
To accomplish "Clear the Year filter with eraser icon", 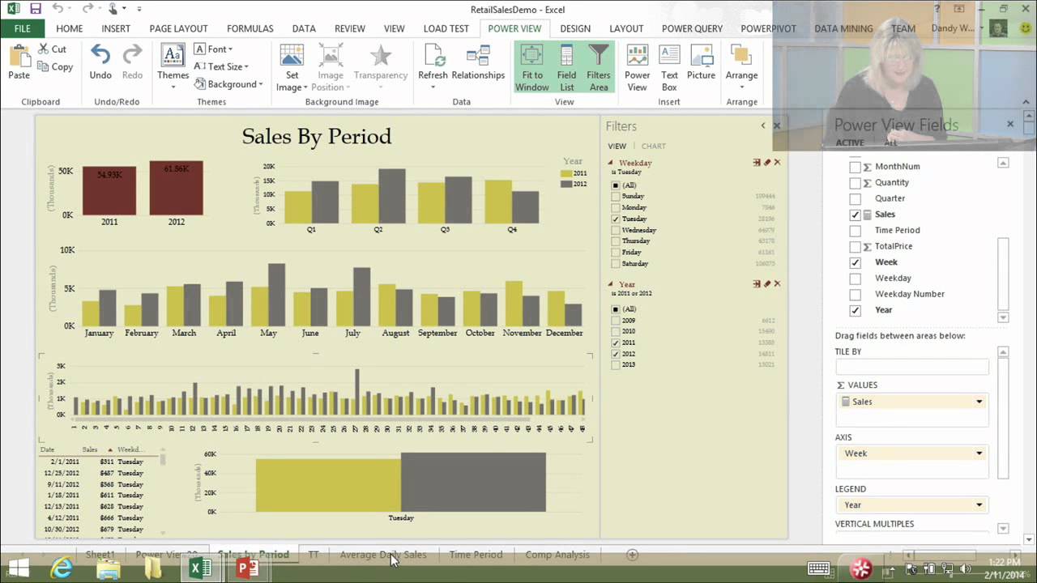I will [767, 284].
